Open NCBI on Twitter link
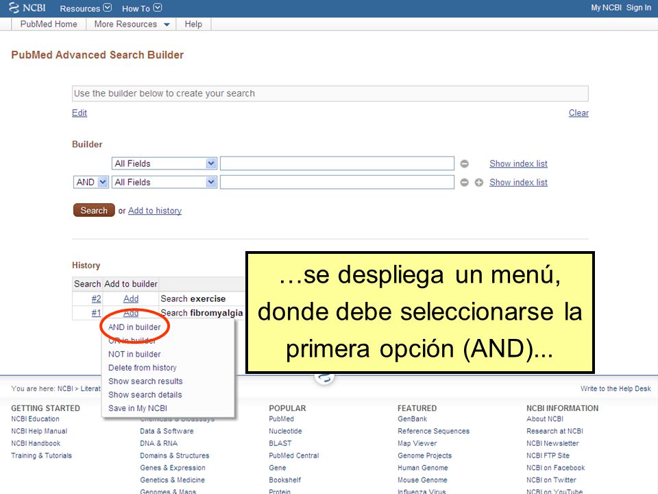The width and height of the screenshot is (658, 494). point(551,480)
